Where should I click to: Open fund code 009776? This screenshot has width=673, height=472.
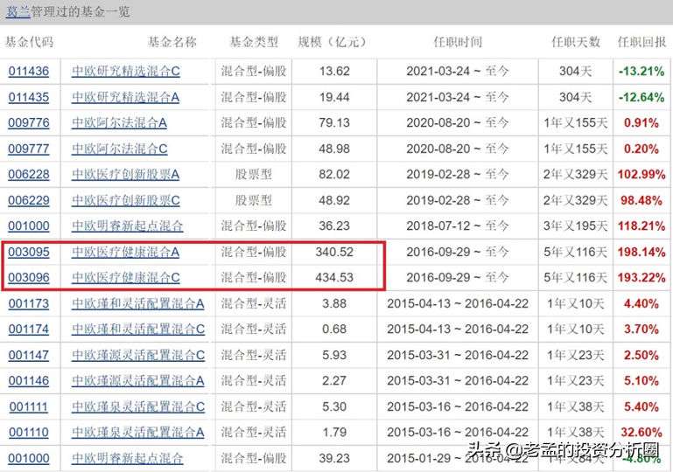click(29, 122)
